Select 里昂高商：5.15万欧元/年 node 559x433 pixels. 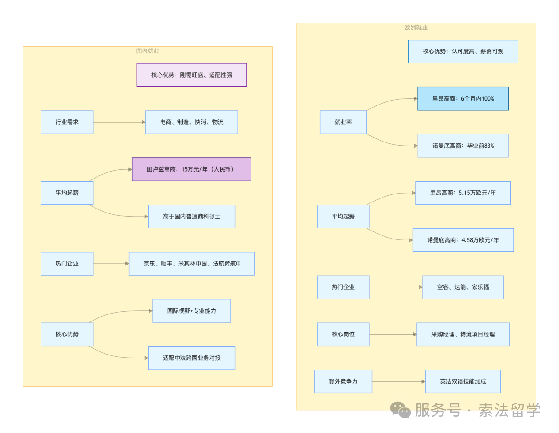pos(463,193)
